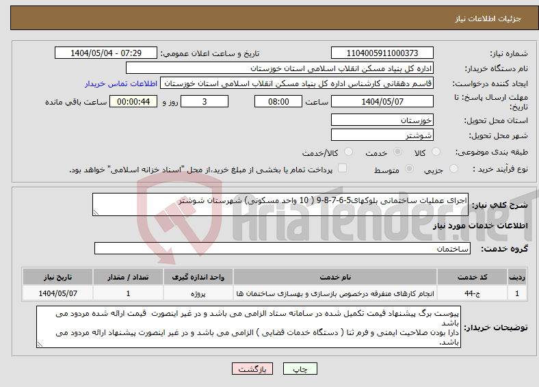The height and width of the screenshot is (387, 539).
Task: Click the announcement date field 1404/05/04 - 07:29
Action: pyautogui.click(x=106, y=53)
